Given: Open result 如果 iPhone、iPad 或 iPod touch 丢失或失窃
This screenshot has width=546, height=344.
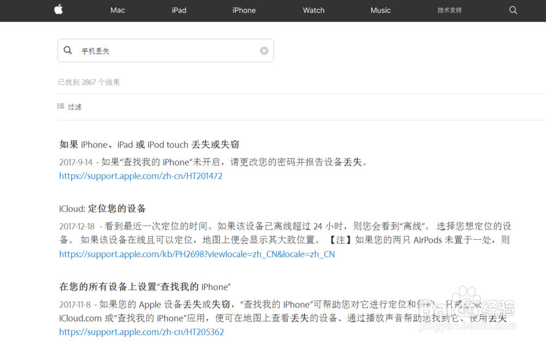Looking at the screenshot, I should 149,145.
